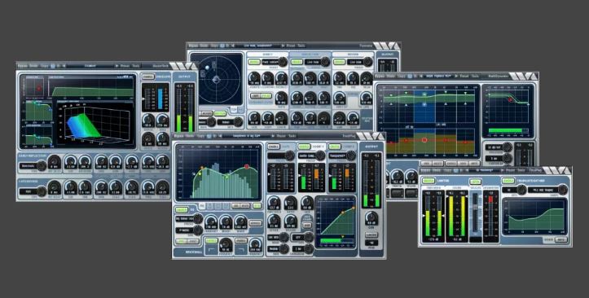Open the dither shape selector in FinalPlug

(561, 190)
